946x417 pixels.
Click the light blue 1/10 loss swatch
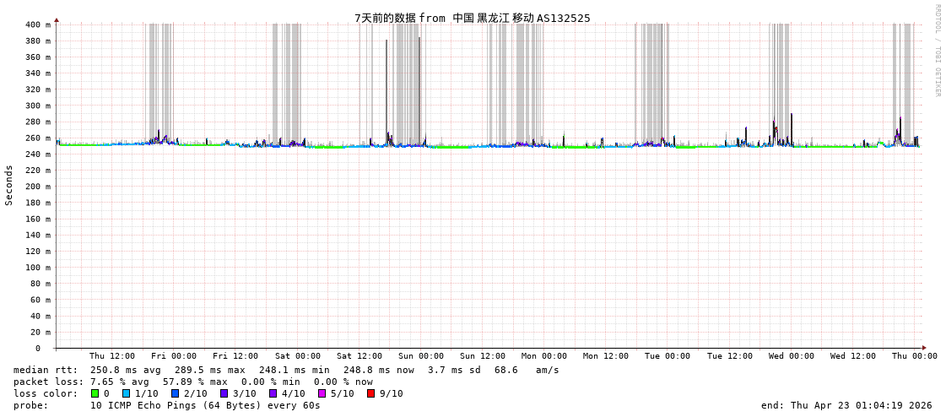pos(126,393)
